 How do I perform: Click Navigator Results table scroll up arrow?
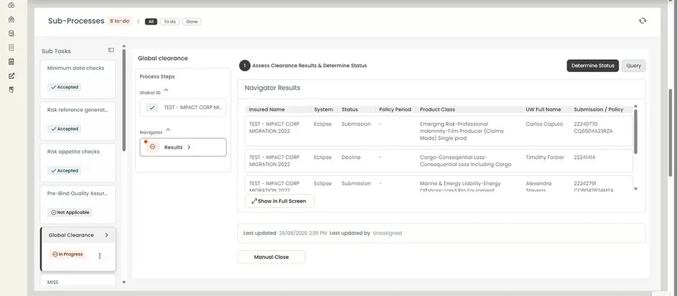pos(636,106)
